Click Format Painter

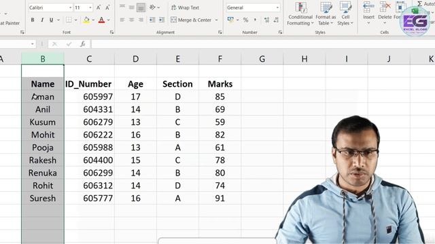pos(10,23)
